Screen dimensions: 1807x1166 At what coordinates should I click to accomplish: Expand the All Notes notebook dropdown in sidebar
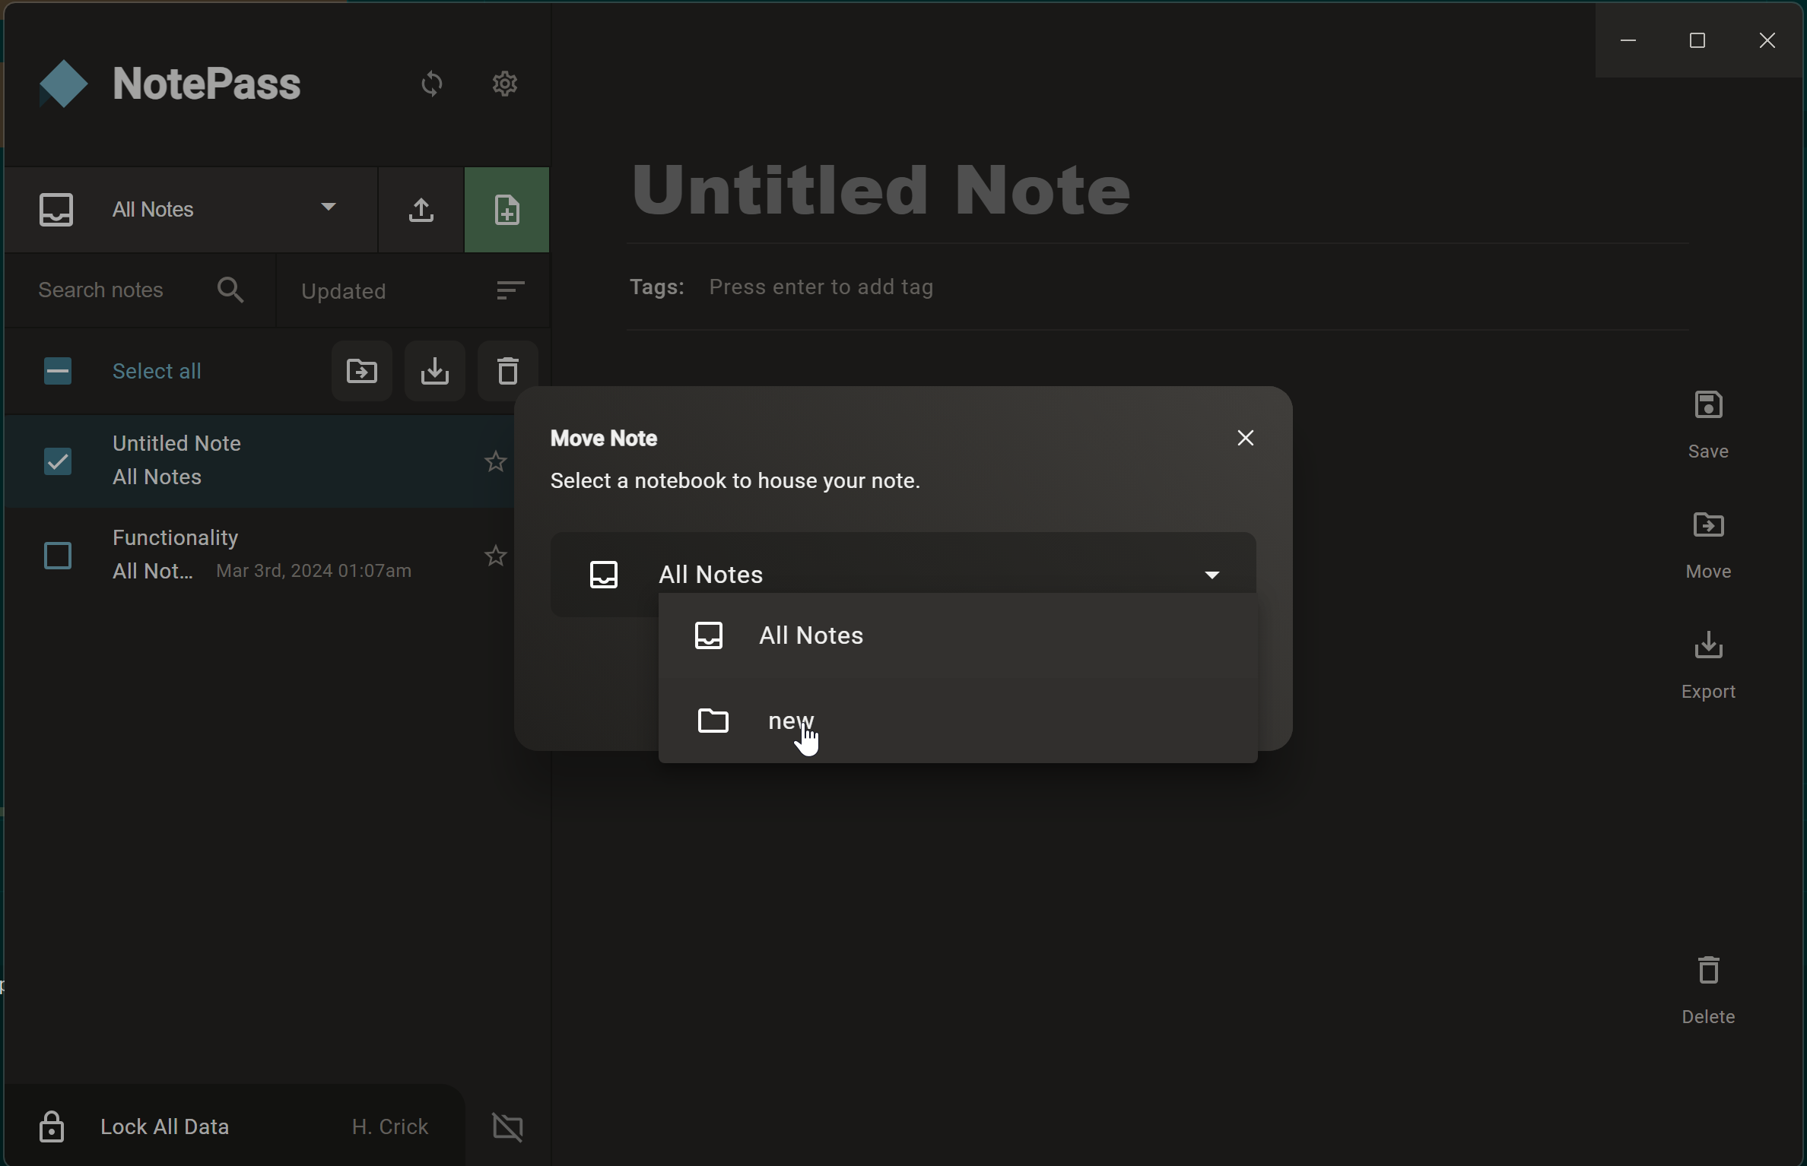pyautogui.click(x=329, y=207)
